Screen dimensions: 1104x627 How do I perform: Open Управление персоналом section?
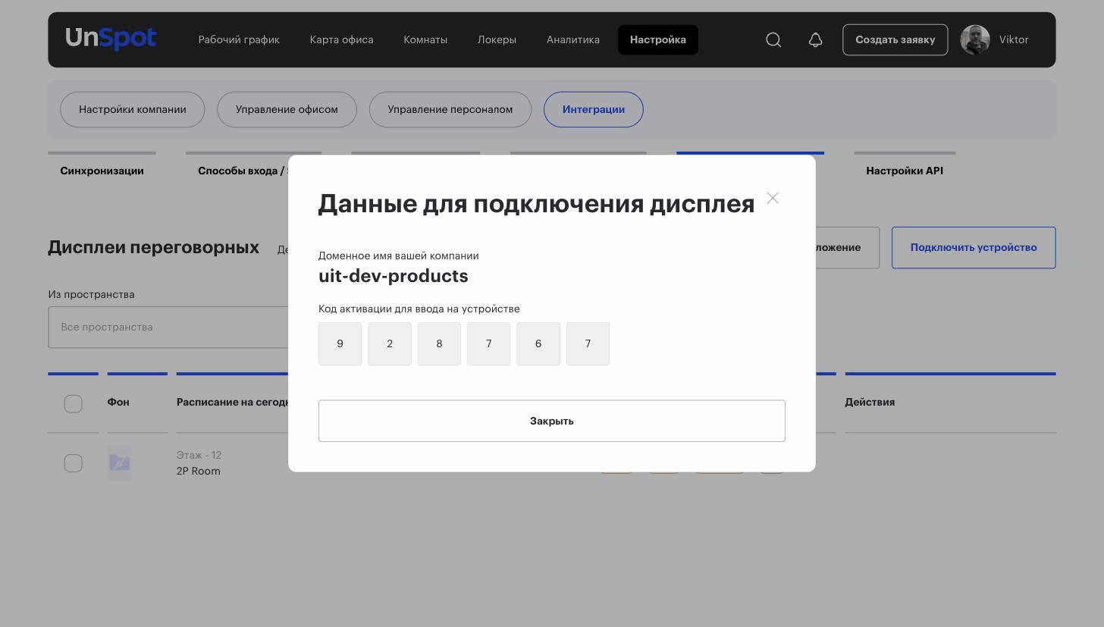tap(450, 109)
